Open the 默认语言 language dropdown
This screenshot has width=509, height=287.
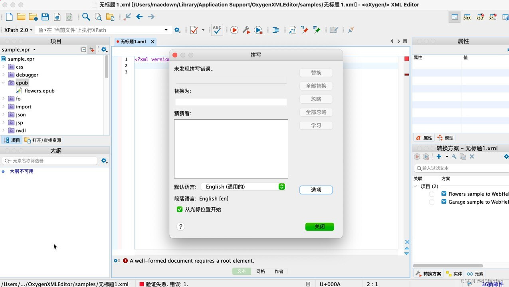tap(244, 187)
